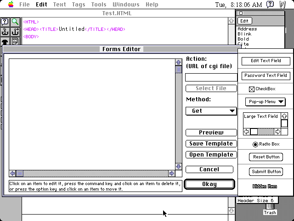Viewport: 294px width, 221px height.
Task: Click the form canvas scroll down arrow
Action: [x=178, y=167]
